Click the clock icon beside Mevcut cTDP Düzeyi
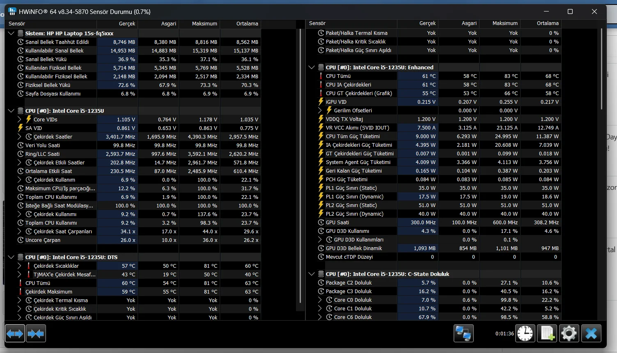Screen dimensions: 617x353 (x=321, y=257)
